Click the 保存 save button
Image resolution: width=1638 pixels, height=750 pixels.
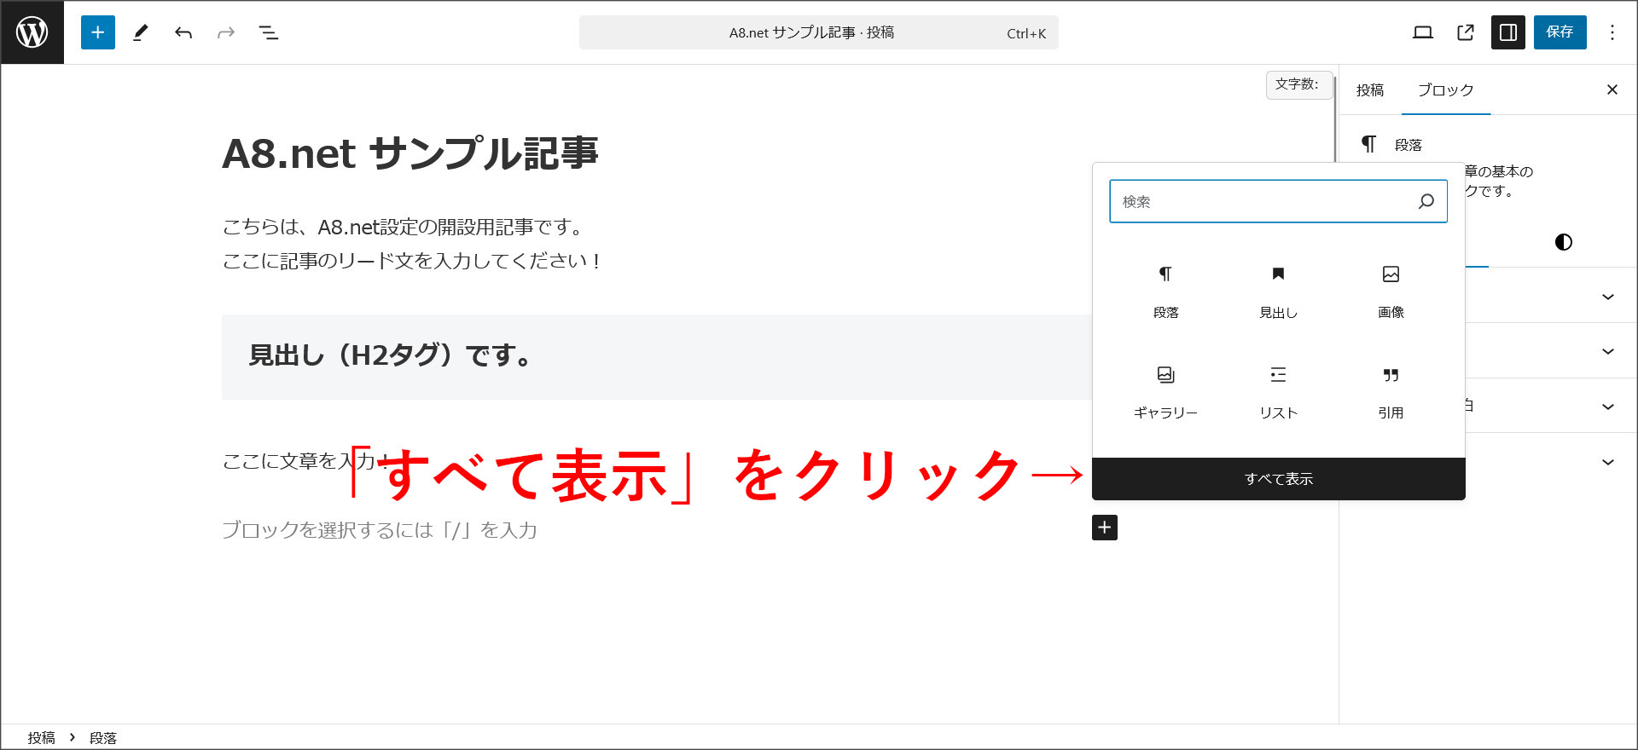coord(1560,32)
